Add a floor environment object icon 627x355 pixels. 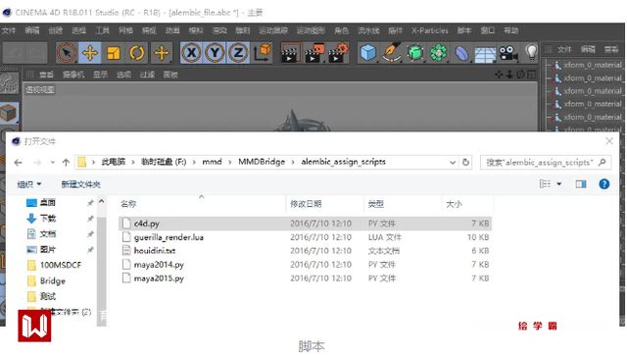click(x=485, y=54)
